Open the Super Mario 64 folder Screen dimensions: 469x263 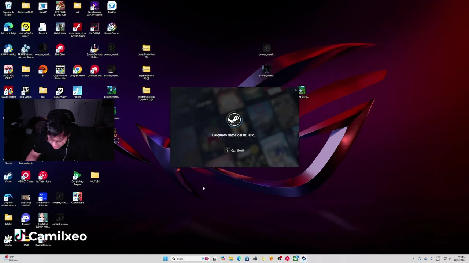click(146, 72)
